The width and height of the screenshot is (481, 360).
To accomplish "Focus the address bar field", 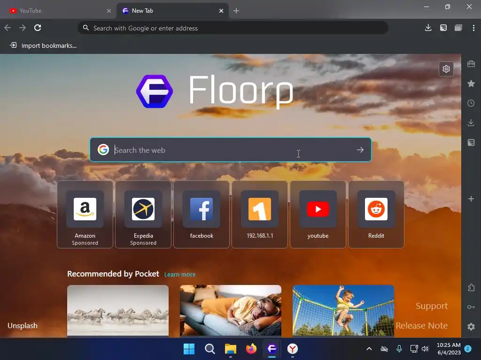I will (233, 28).
